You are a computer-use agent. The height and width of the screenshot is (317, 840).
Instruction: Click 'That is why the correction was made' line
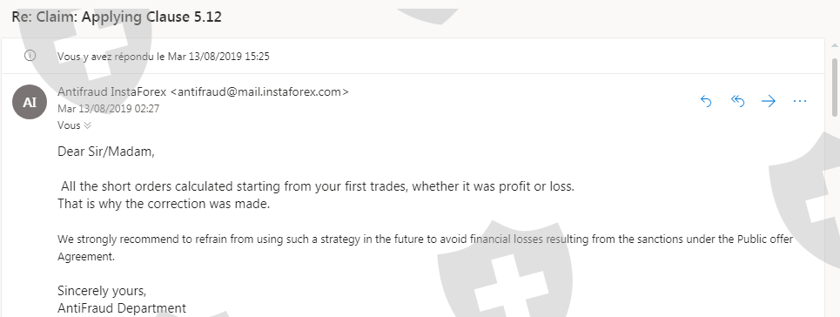[x=164, y=204]
